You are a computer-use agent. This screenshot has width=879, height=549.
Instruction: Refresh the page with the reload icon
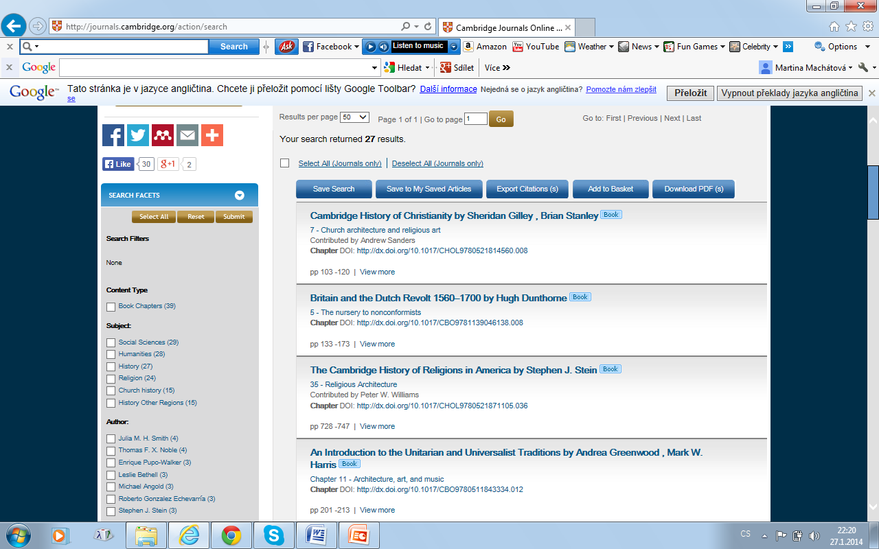pos(428,27)
